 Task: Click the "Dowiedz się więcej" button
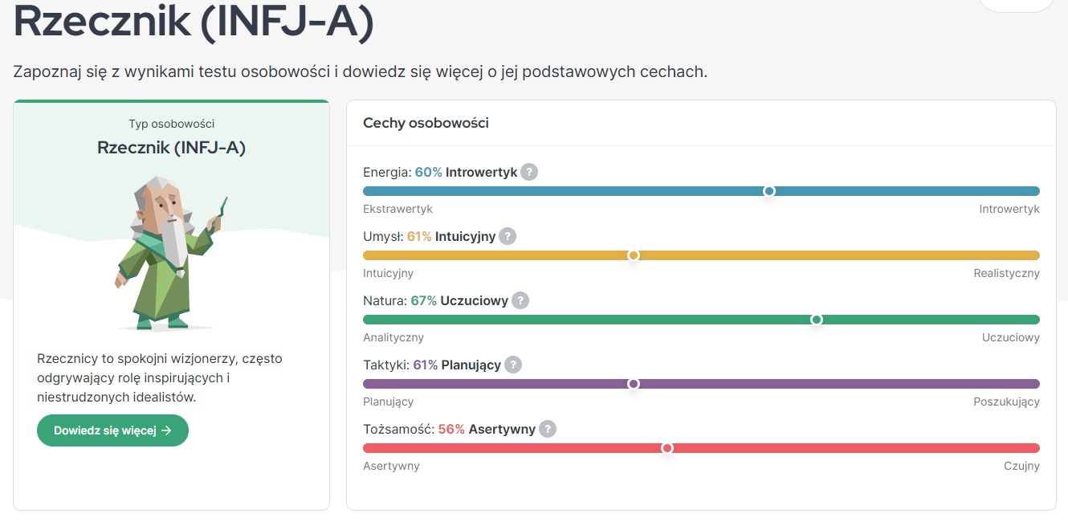(112, 430)
